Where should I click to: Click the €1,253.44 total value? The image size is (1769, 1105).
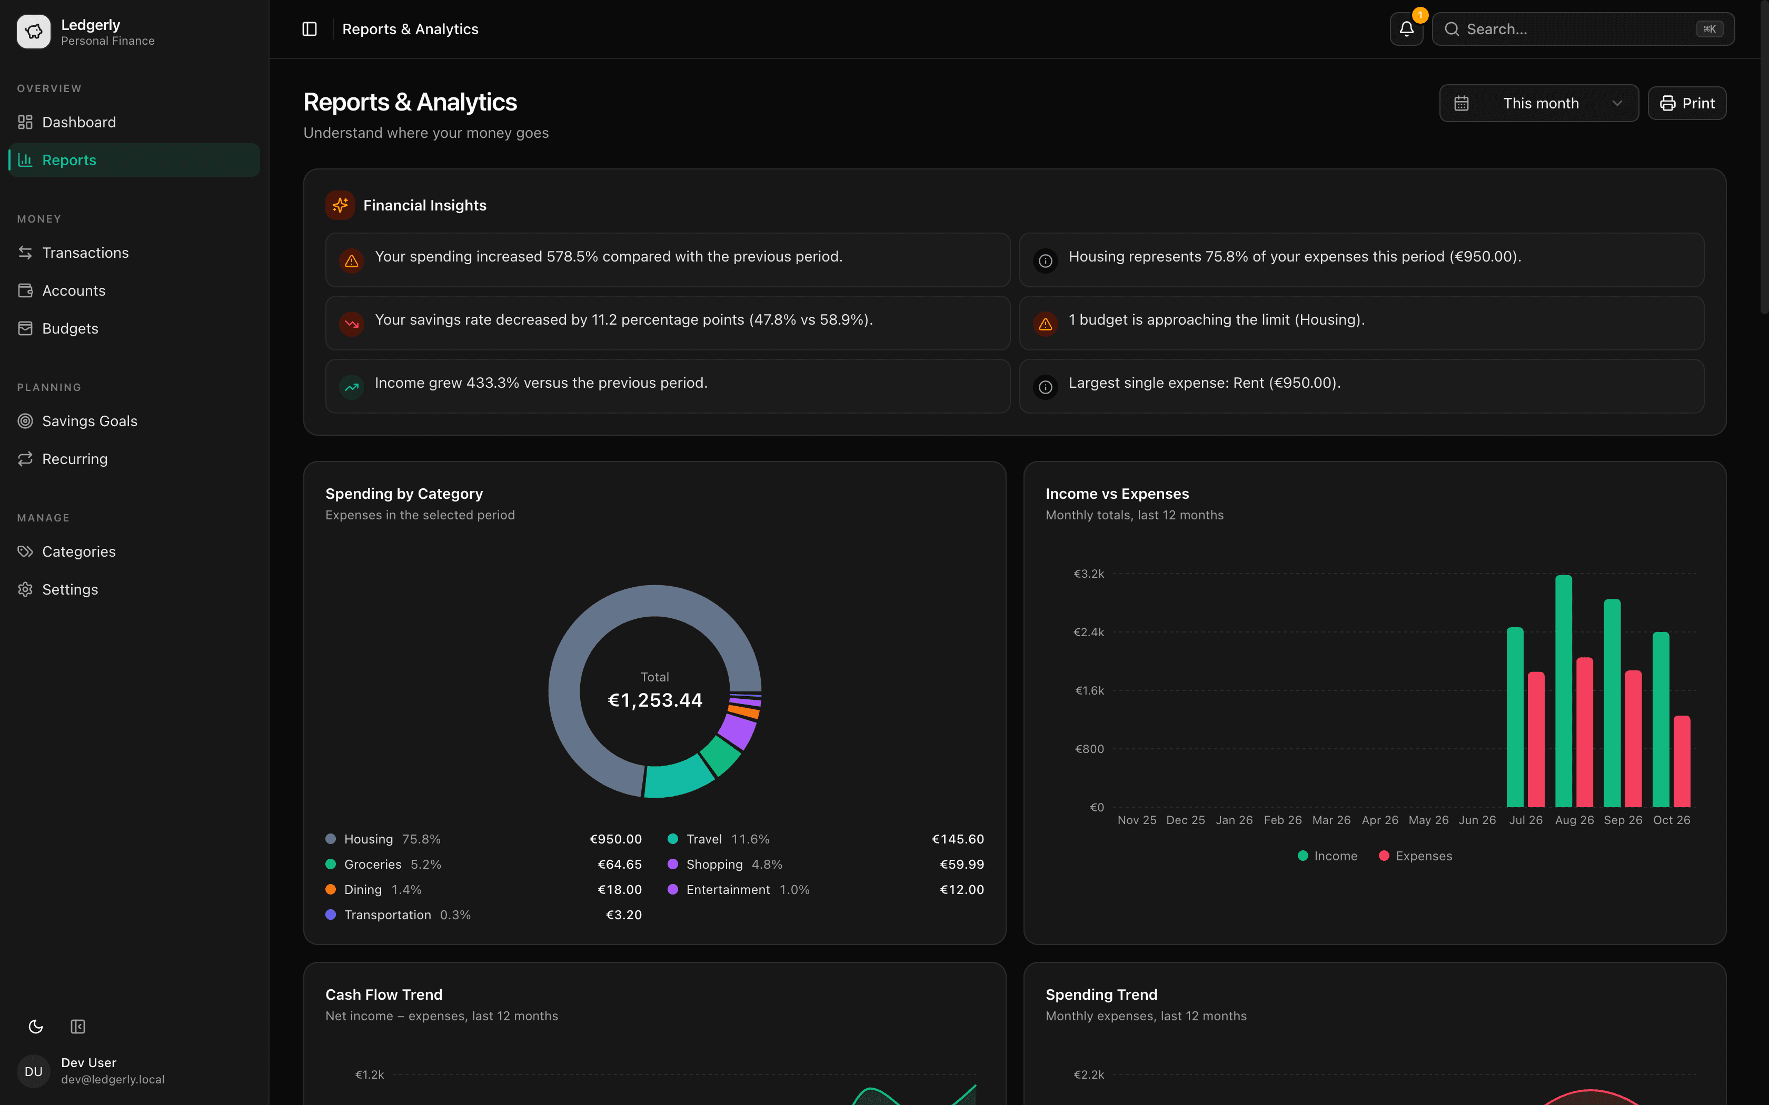[655, 700]
